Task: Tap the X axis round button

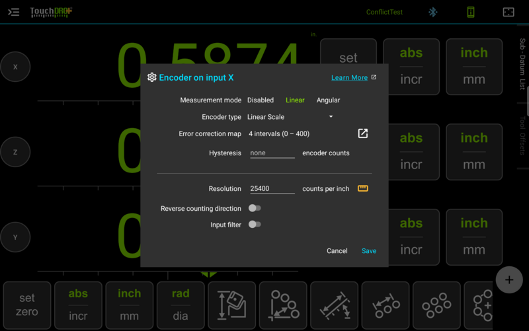Action: click(15, 67)
